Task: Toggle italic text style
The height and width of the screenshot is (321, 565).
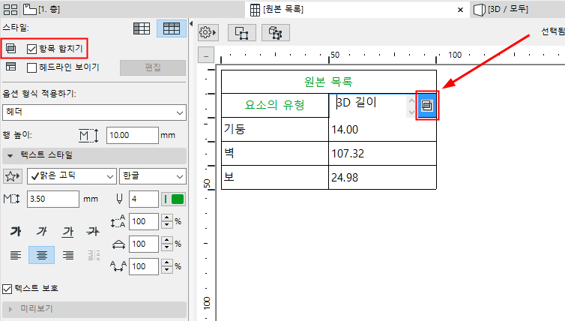Action: (42, 231)
